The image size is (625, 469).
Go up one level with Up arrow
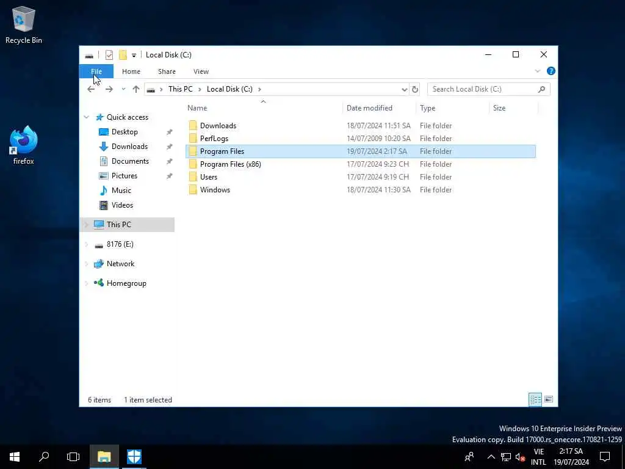coord(136,89)
